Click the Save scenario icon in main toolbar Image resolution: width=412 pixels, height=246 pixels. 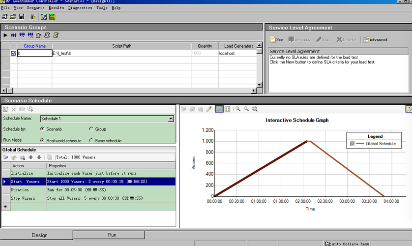(x=21, y=17)
